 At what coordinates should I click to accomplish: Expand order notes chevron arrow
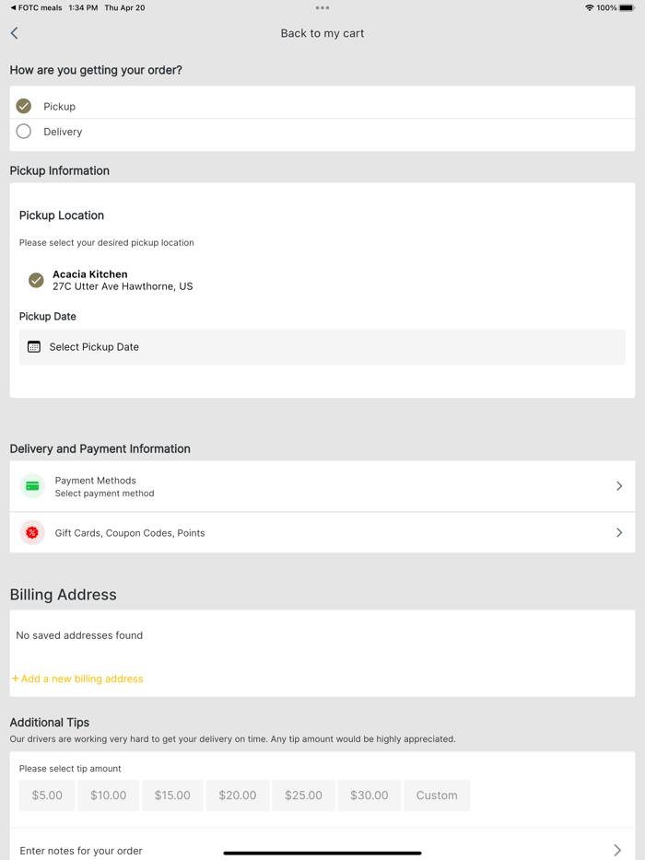[x=617, y=851]
